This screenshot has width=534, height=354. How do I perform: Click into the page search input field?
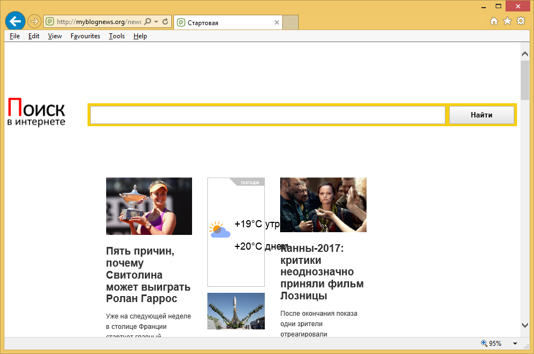pyautogui.click(x=268, y=115)
